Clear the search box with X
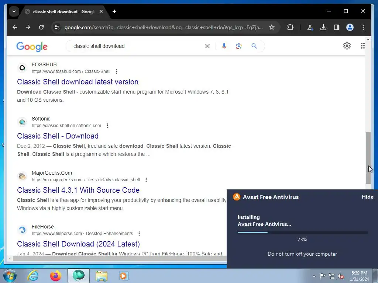This screenshot has height=283, width=378. pyautogui.click(x=207, y=46)
